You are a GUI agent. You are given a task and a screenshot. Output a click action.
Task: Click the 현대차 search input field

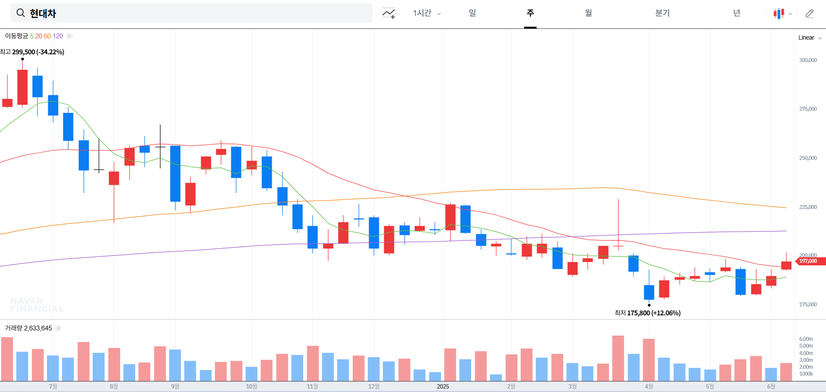click(191, 13)
